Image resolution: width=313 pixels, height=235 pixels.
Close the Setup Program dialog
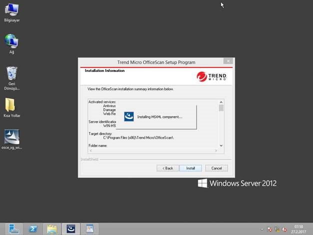[x=228, y=61]
